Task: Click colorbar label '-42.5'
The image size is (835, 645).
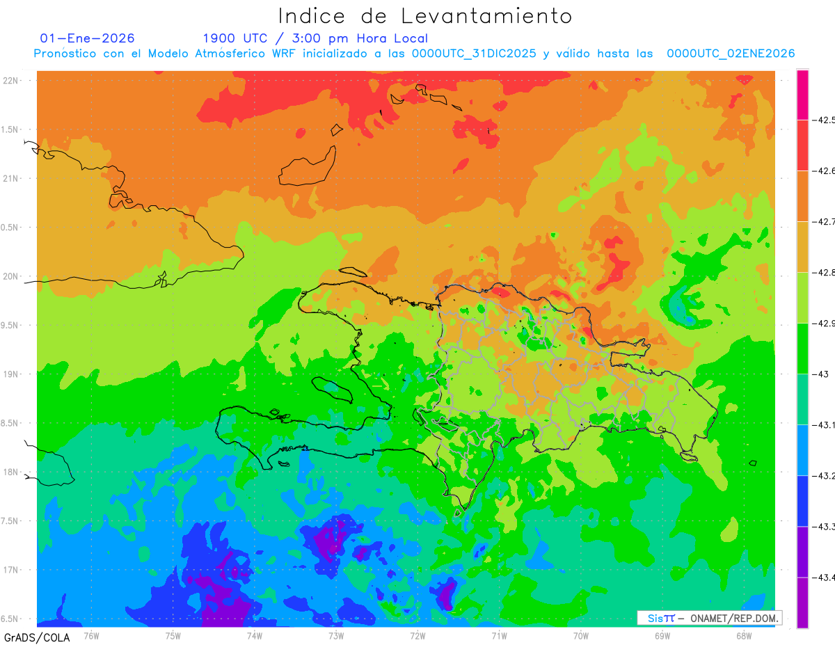Action: (825, 120)
